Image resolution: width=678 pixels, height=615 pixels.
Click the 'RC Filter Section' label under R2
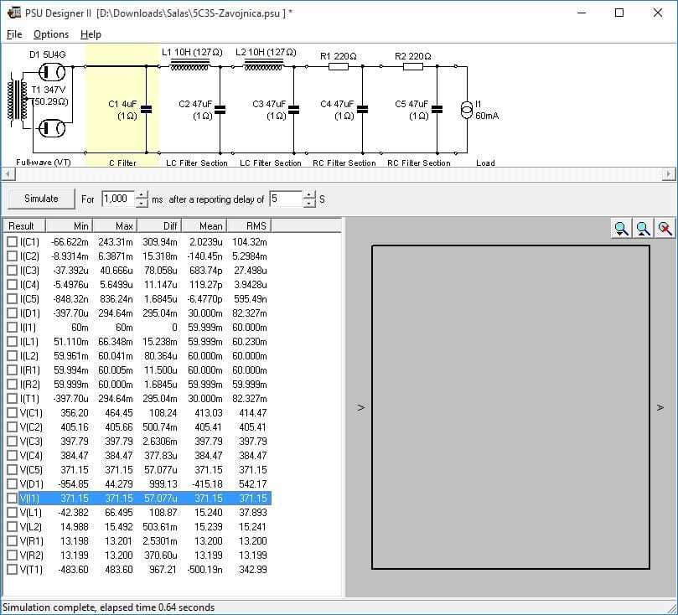[x=419, y=163]
